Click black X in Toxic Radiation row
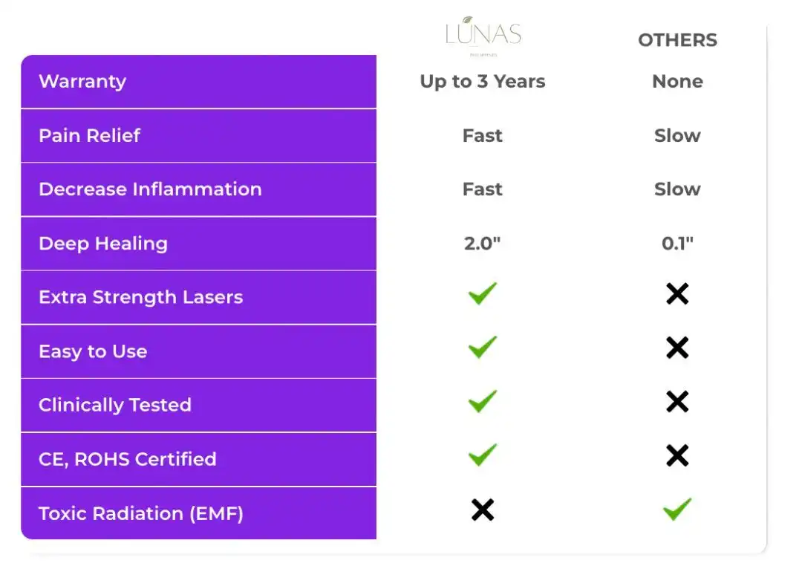 pyautogui.click(x=483, y=510)
